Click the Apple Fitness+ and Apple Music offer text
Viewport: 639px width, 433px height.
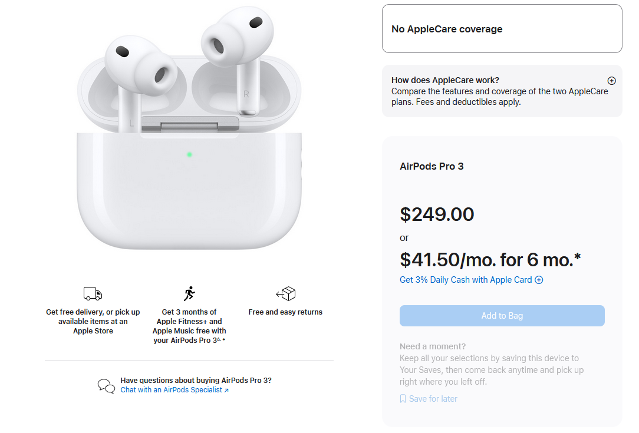pos(189,326)
